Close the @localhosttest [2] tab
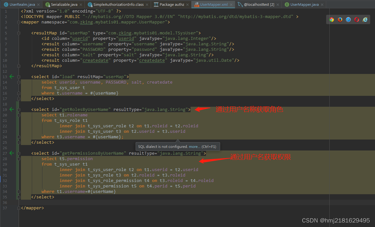Image resolution: width=375 pixels, height=227 pixels. coord(278,5)
